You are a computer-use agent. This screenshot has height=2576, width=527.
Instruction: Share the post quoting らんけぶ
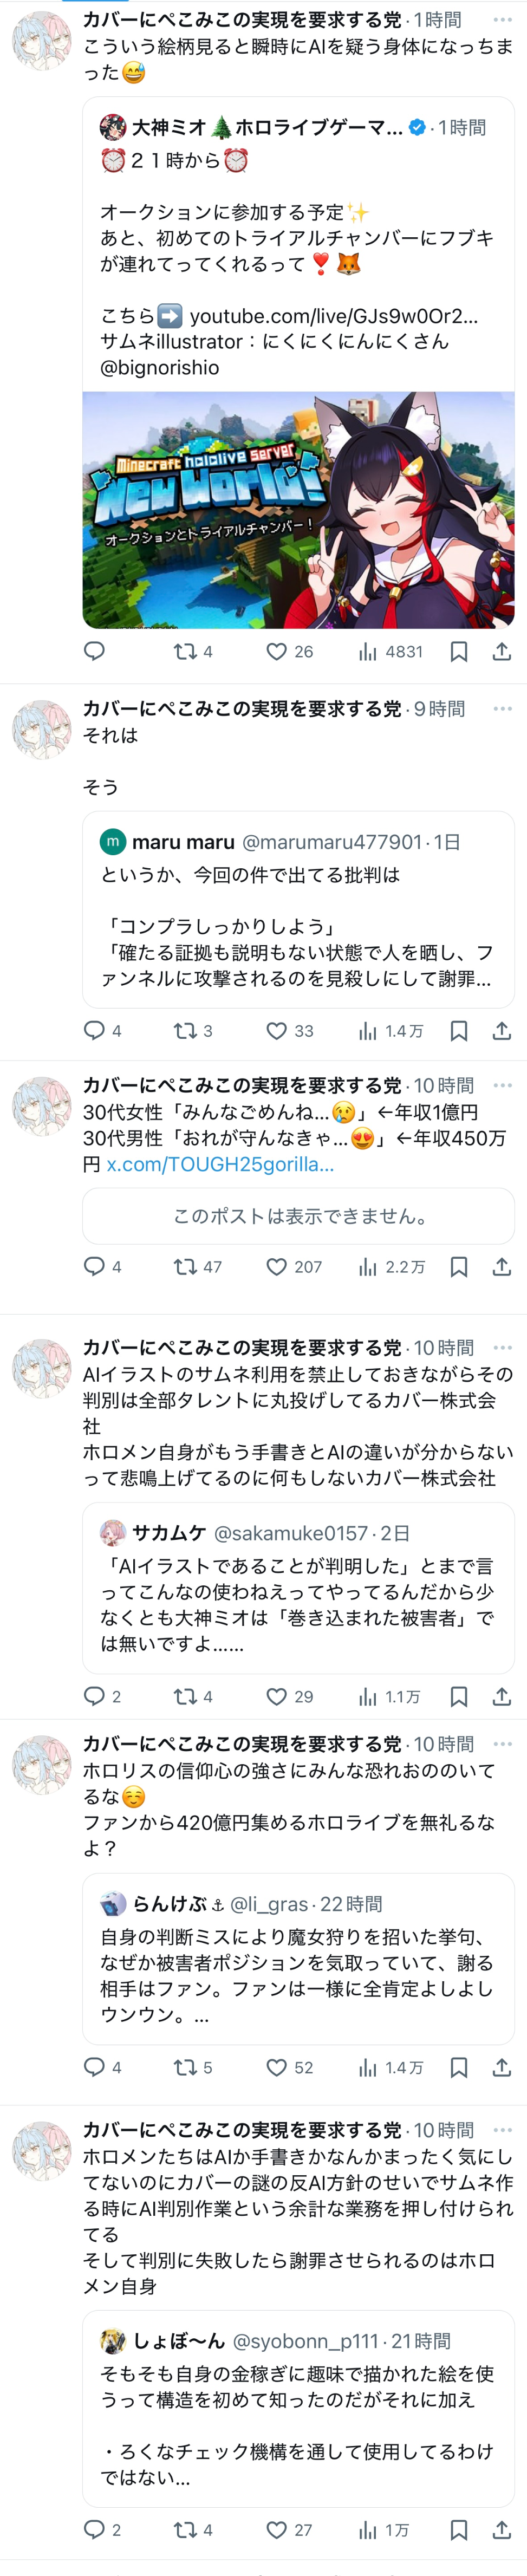coord(502,2067)
